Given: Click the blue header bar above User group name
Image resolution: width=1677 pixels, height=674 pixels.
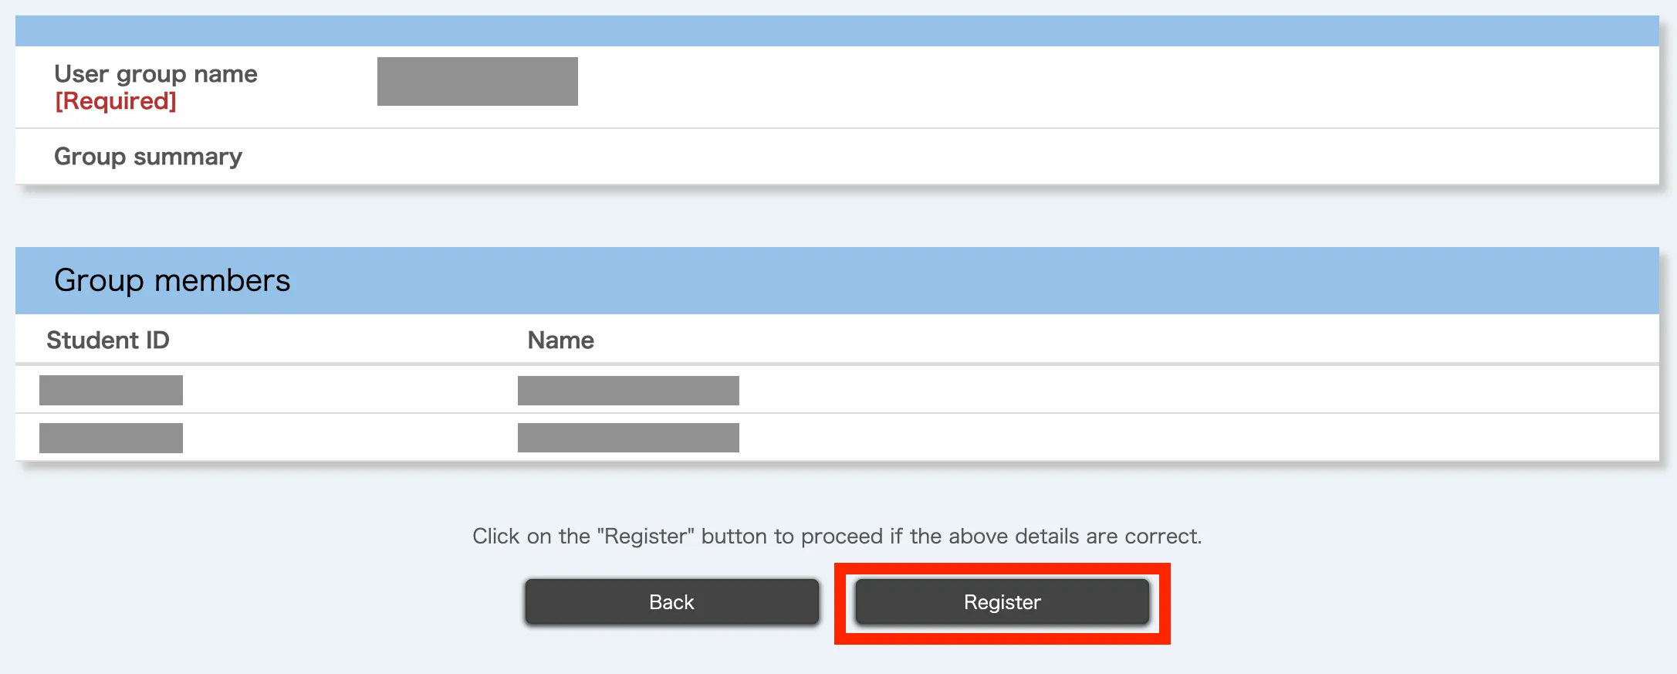Looking at the screenshot, I should click(837, 31).
